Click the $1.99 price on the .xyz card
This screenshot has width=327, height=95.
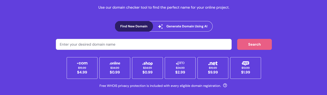click(246, 72)
